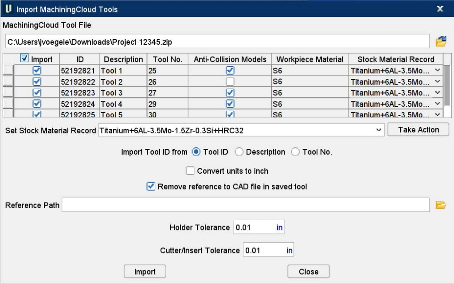The height and width of the screenshot is (284, 454).
Task: Click the Tool 2 description cell
Action: click(x=123, y=82)
